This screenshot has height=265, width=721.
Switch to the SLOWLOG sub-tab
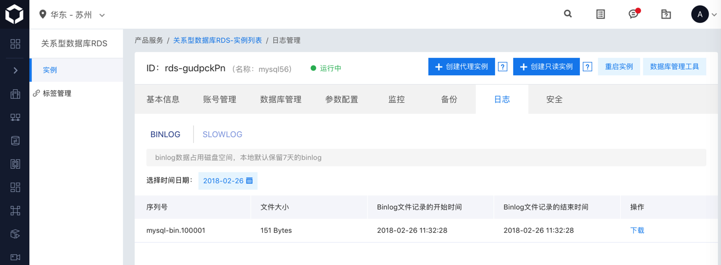[x=222, y=134]
